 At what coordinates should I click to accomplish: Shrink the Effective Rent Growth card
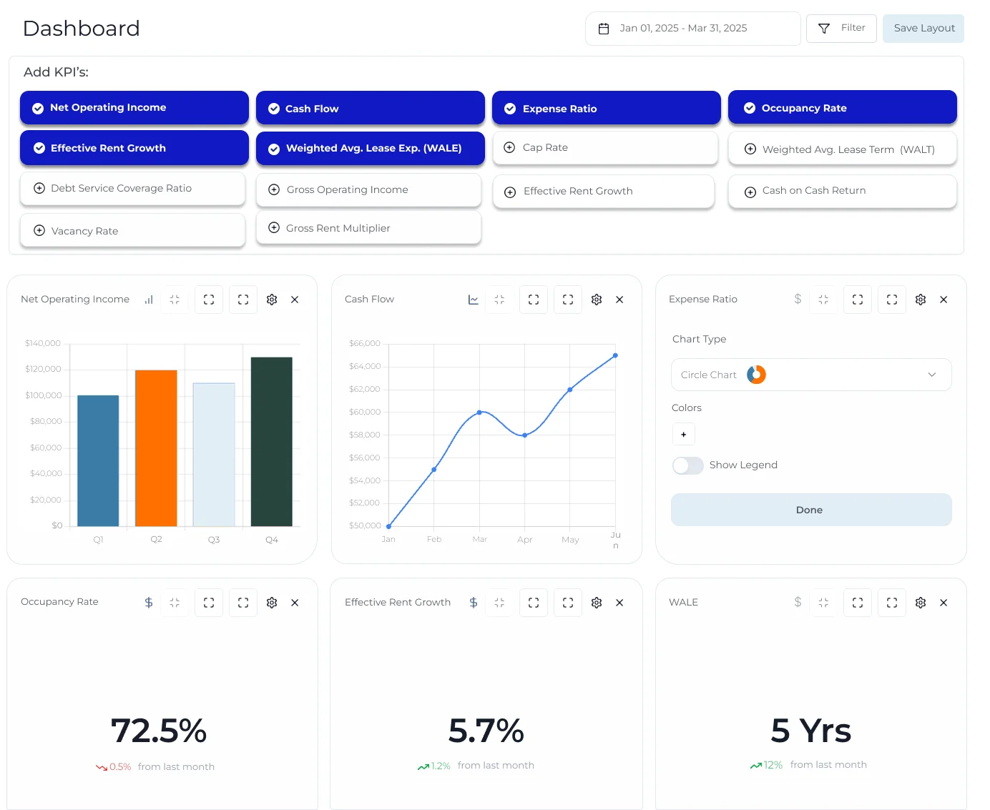[499, 603]
